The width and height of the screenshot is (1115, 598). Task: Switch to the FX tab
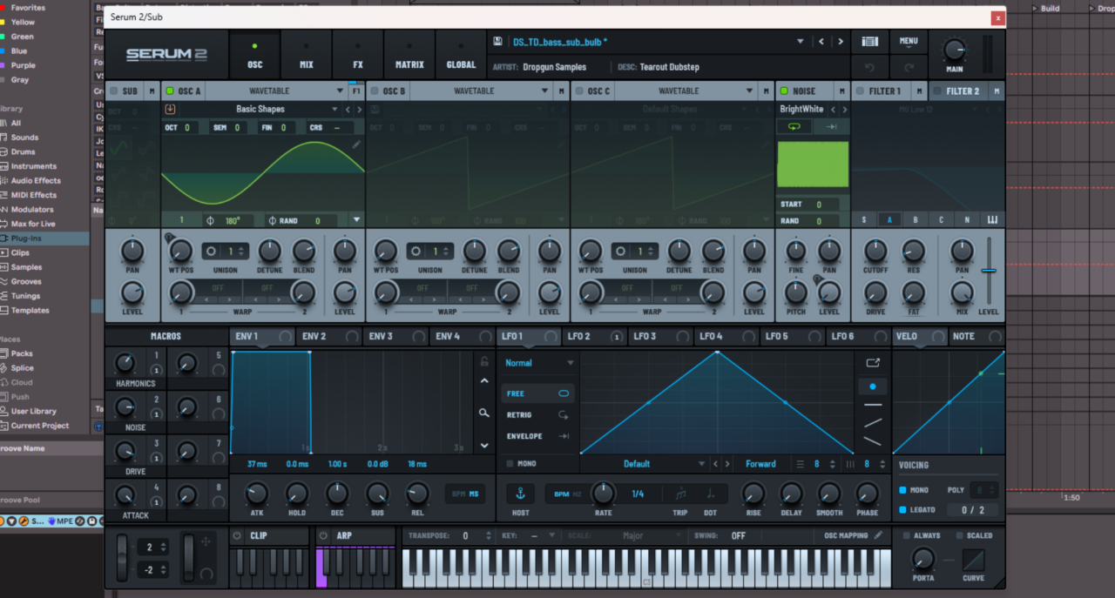point(357,56)
